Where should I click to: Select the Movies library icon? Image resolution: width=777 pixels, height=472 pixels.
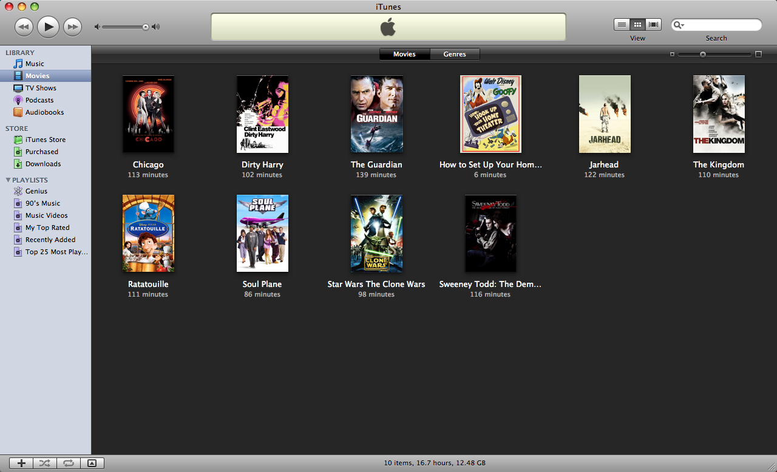coord(18,76)
